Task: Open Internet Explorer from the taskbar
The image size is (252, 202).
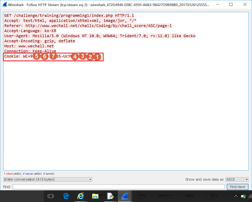Action: [81, 196]
